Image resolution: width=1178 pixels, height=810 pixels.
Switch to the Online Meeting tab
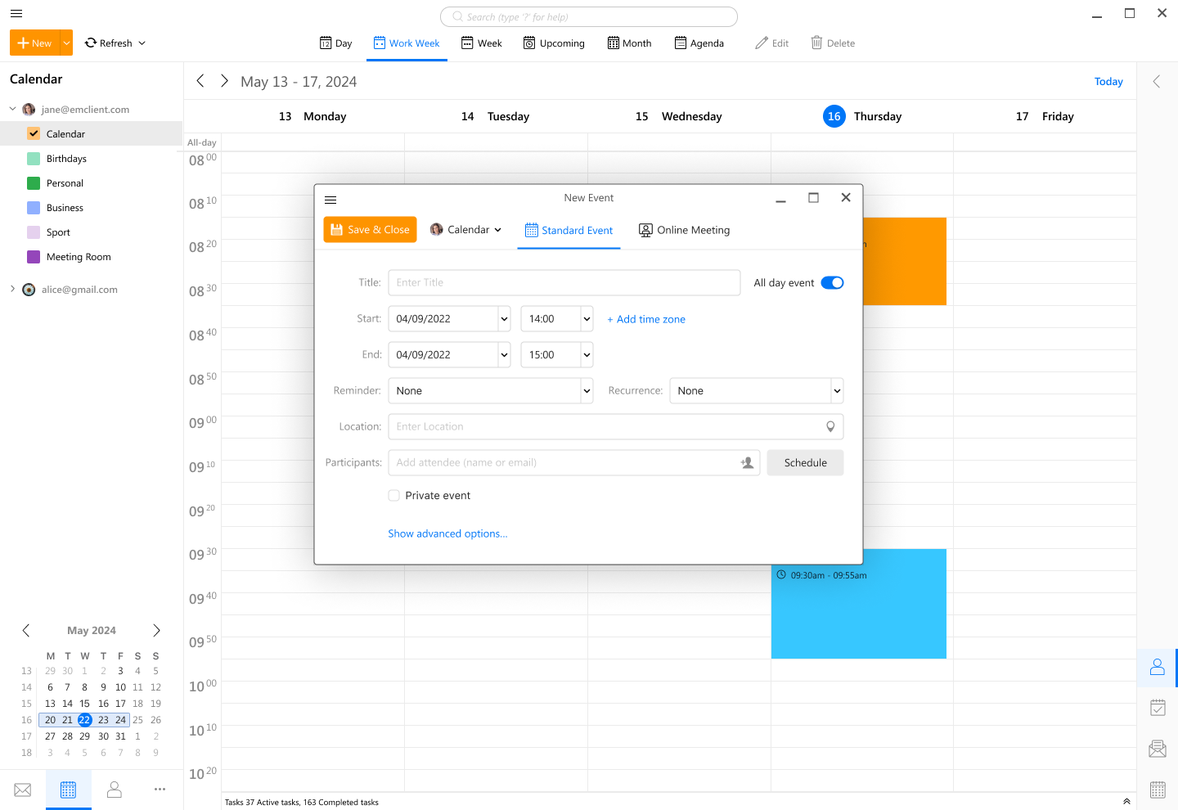[684, 231]
